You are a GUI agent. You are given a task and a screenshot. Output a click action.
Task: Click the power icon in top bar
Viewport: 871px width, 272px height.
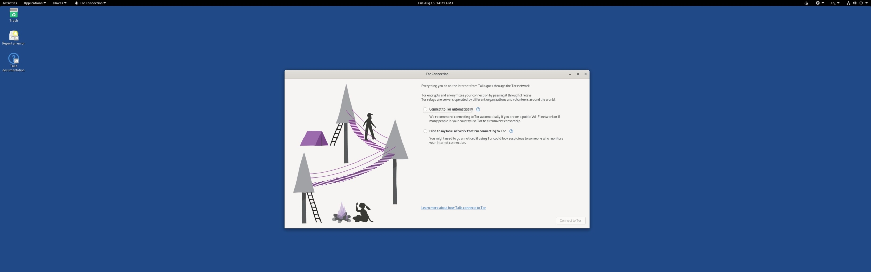(861, 3)
